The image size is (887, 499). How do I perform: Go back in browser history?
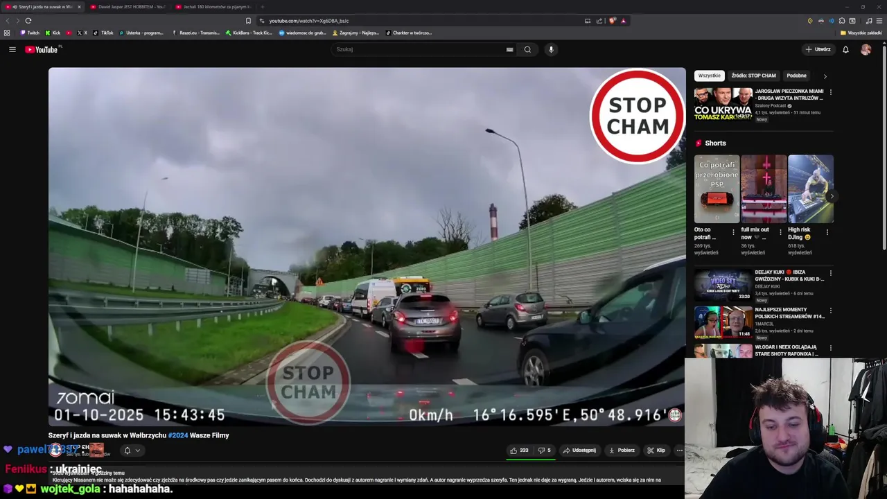click(x=8, y=21)
